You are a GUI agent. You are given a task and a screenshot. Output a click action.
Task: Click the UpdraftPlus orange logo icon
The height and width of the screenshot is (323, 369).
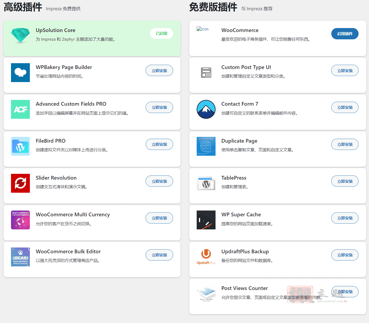coord(206,257)
